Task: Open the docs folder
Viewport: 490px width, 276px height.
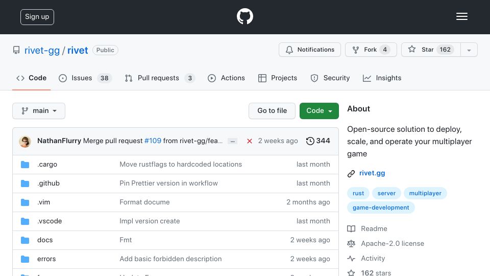Action: coord(45,240)
